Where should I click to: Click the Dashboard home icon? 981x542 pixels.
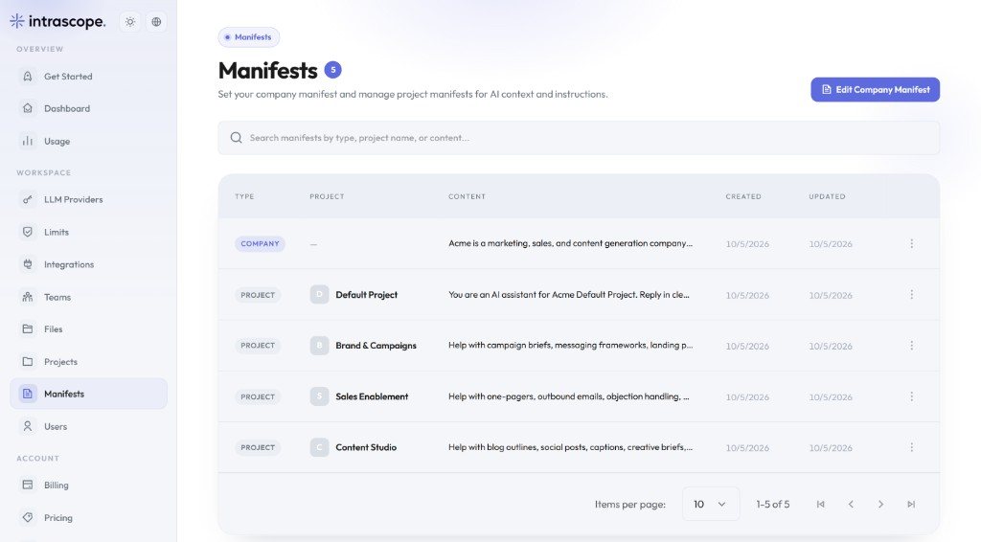point(28,108)
